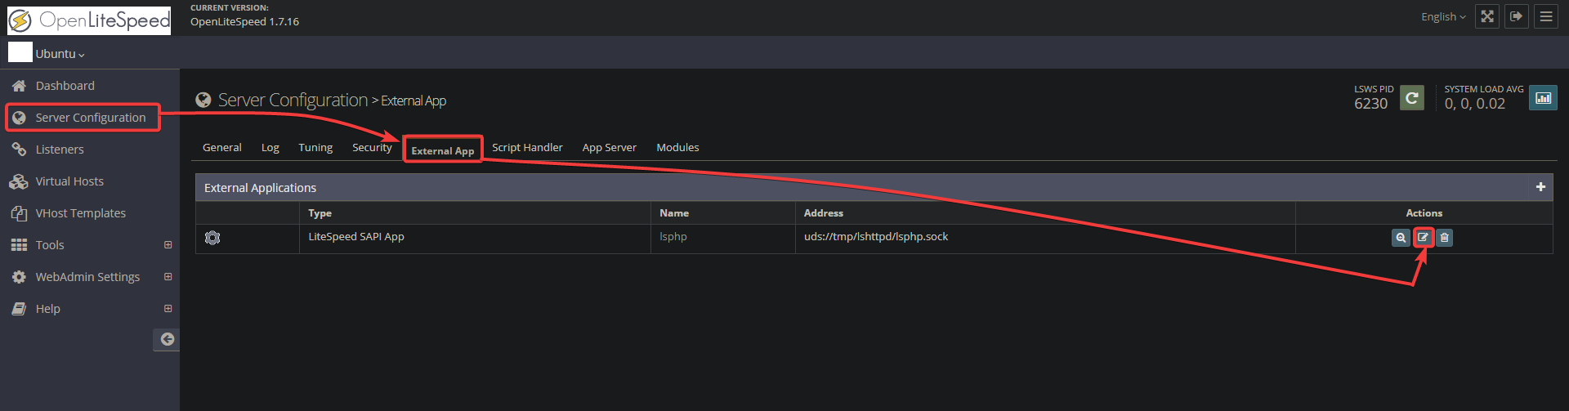Toggle full screen mode icon
This screenshot has height=411, width=1569.
[1487, 16]
